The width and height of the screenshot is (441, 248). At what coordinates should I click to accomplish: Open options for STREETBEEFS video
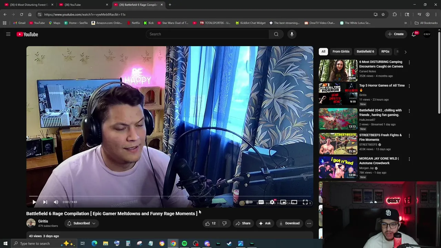(409, 136)
